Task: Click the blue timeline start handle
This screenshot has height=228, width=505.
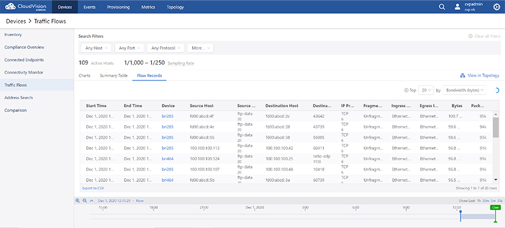Action: [x=461, y=216]
